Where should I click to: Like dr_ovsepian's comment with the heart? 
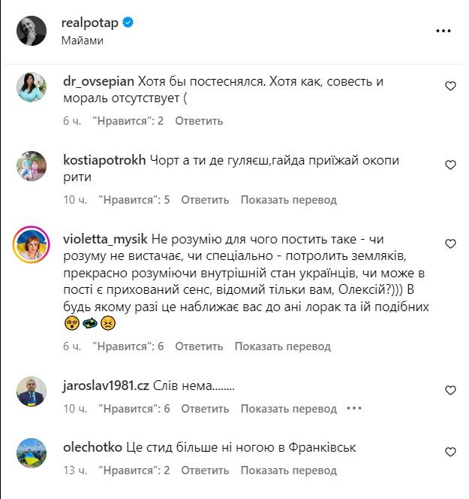point(450,86)
